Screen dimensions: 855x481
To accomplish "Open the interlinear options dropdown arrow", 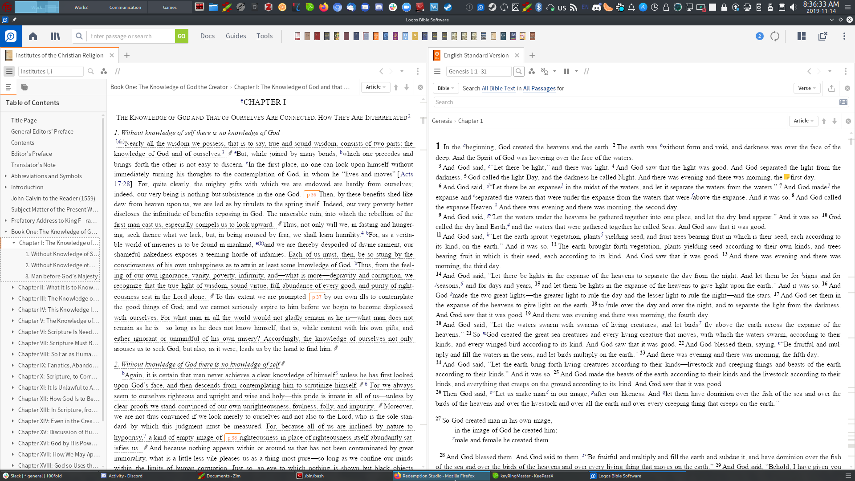I will click(x=554, y=71).
